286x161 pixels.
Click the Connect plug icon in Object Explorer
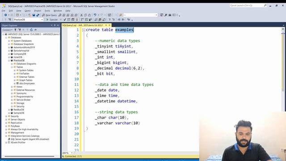pyautogui.click(x=15, y=30)
